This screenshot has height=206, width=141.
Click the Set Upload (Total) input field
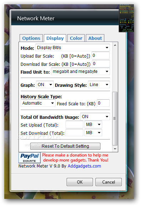pos(74,125)
